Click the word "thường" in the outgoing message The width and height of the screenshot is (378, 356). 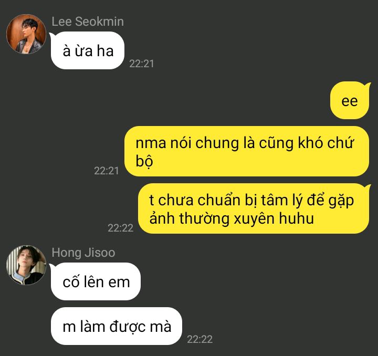coord(204,219)
